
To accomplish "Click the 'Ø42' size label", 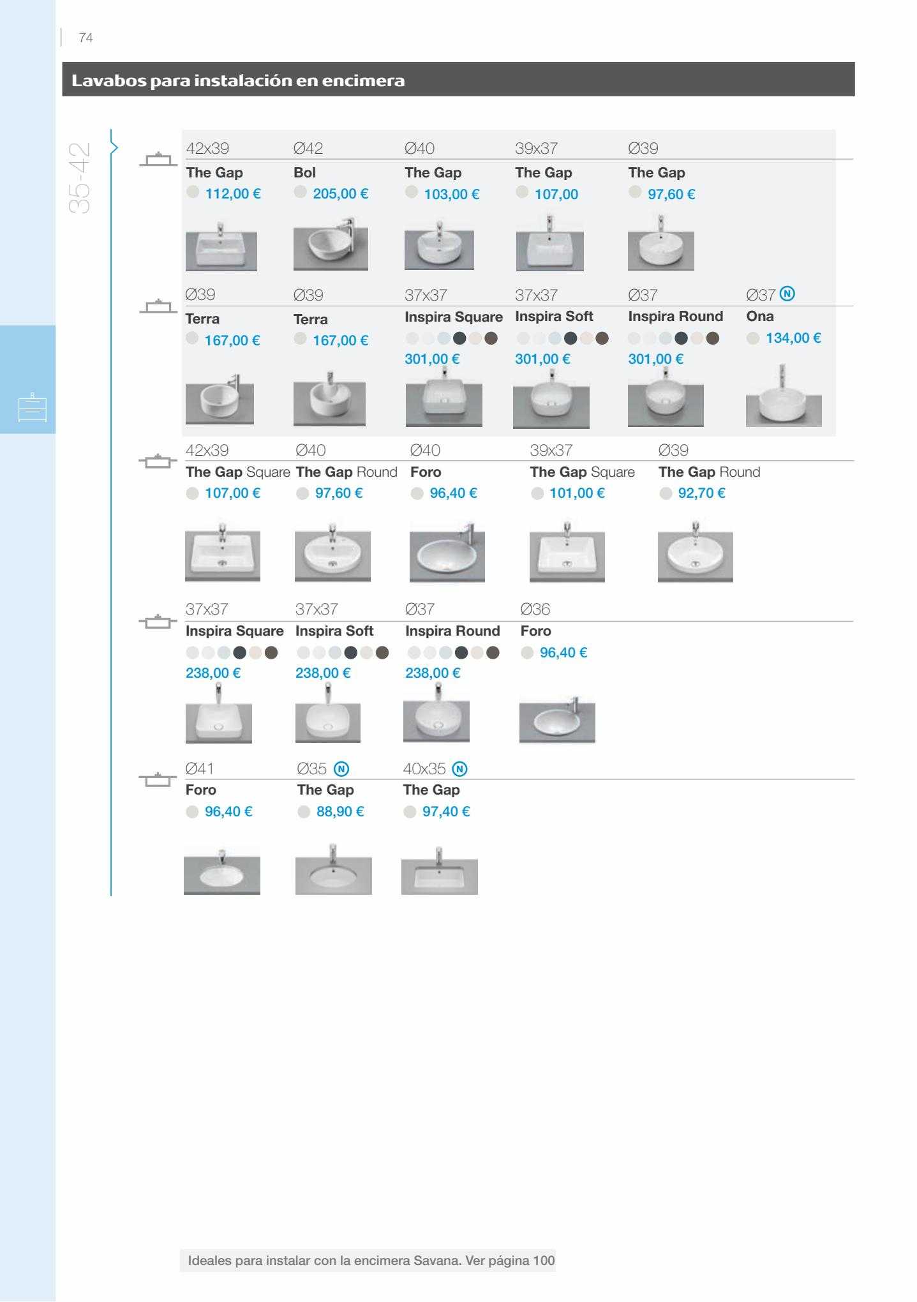I will point(308,148).
